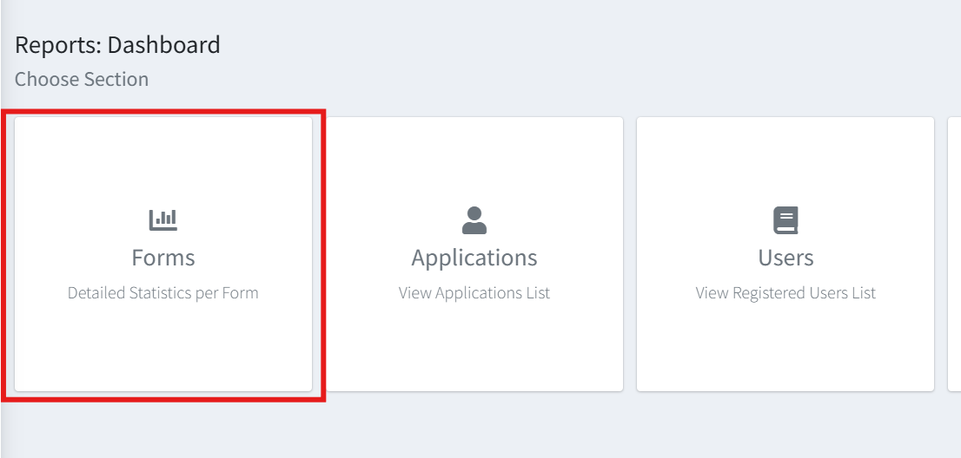Open the Users section title

click(x=785, y=258)
